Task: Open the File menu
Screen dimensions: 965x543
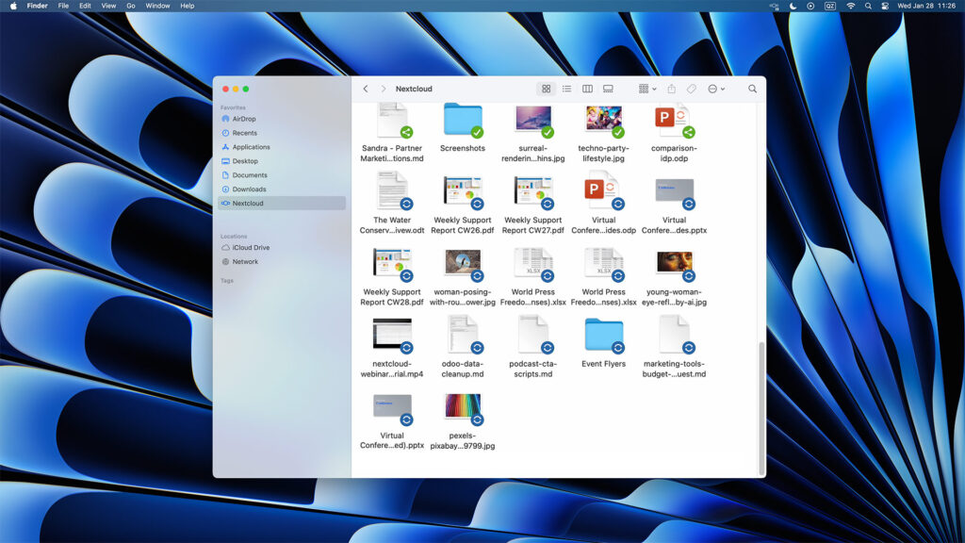Action: (x=63, y=6)
